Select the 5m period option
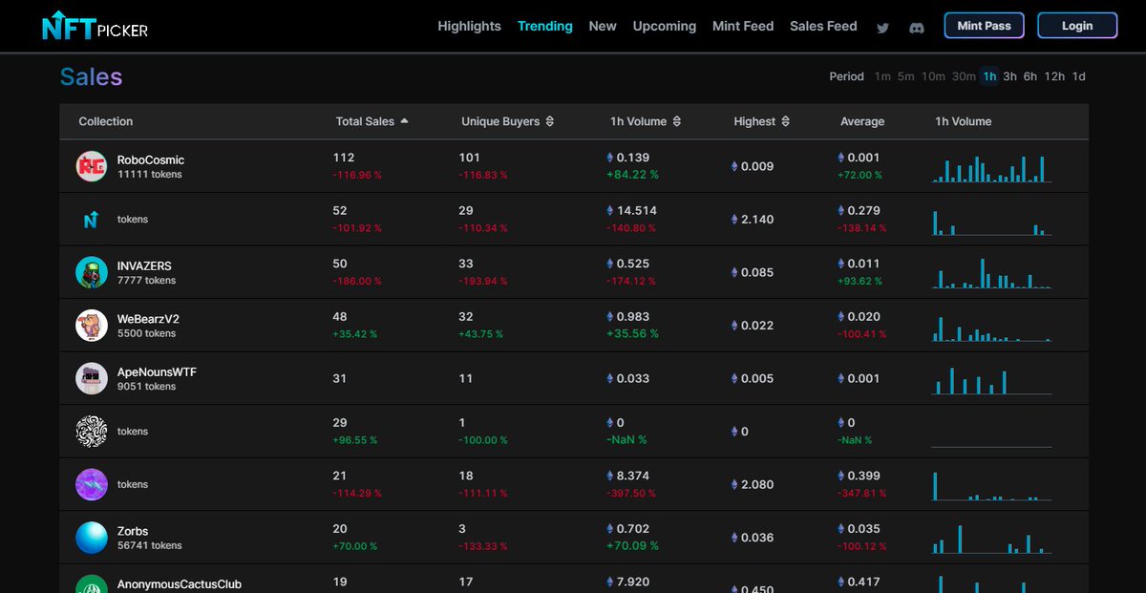The image size is (1146, 593). point(905,76)
